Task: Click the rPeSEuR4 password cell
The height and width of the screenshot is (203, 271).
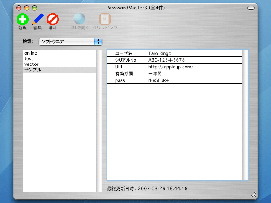Action: [x=195, y=80]
